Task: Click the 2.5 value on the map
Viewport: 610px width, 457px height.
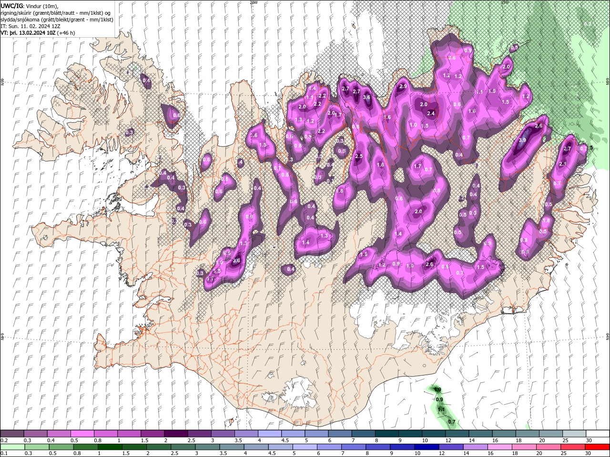Action: (x=359, y=156)
